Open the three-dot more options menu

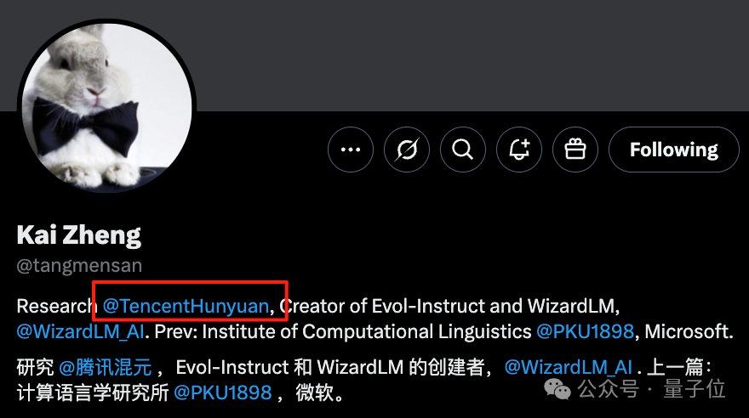(x=350, y=150)
